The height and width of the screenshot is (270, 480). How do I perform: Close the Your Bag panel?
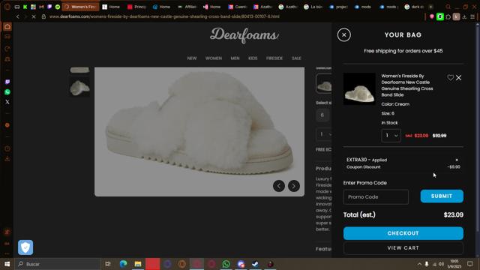343,35
